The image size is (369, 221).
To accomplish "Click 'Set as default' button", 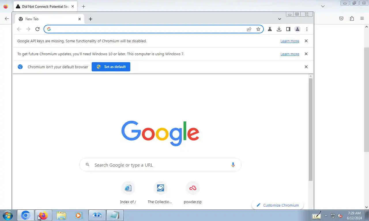I will point(111,67).
